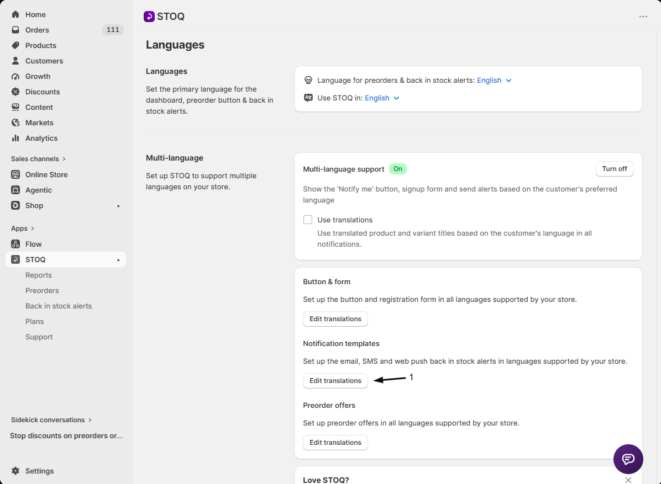
Task: Open Plans under STOQ
Action: 35,322
